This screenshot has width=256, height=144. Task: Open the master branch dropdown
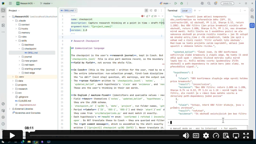coord(46,3)
